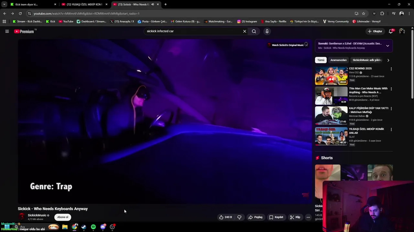The image size is (414, 232).
Task: Open Stream - Kick Dashboard bookmark
Action: [27, 22]
